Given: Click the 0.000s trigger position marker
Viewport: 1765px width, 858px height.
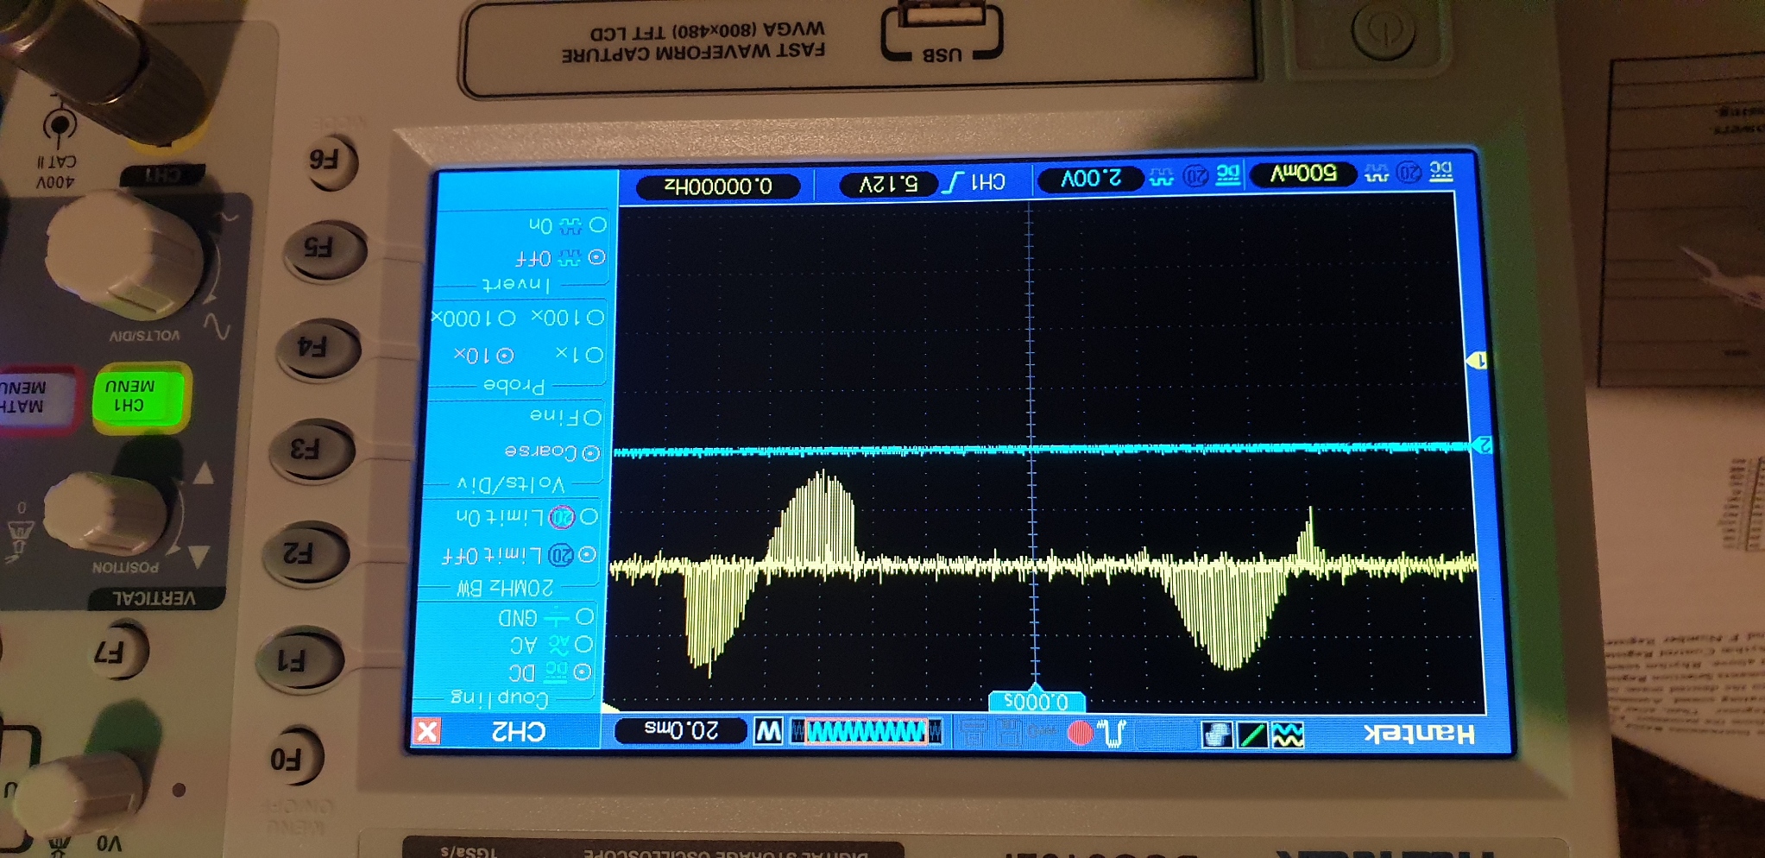Looking at the screenshot, I should tap(1036, 701).
